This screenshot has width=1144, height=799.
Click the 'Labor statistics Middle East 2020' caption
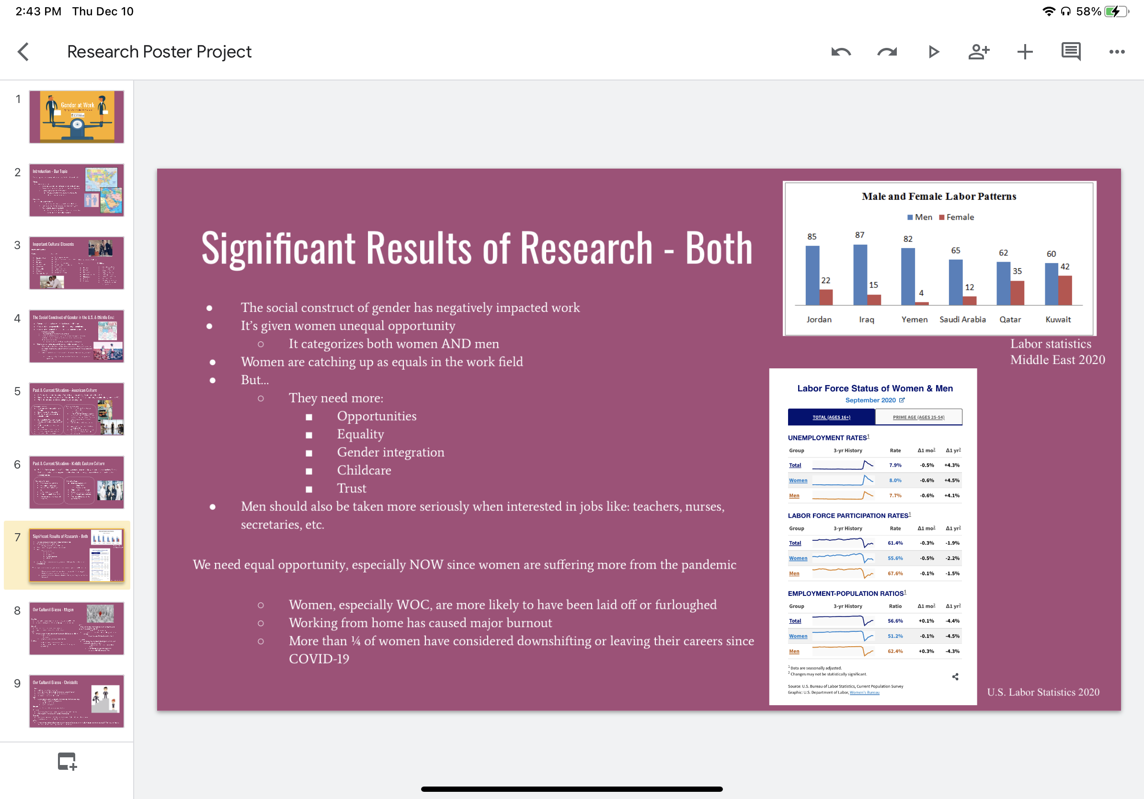pos(1057,352)
